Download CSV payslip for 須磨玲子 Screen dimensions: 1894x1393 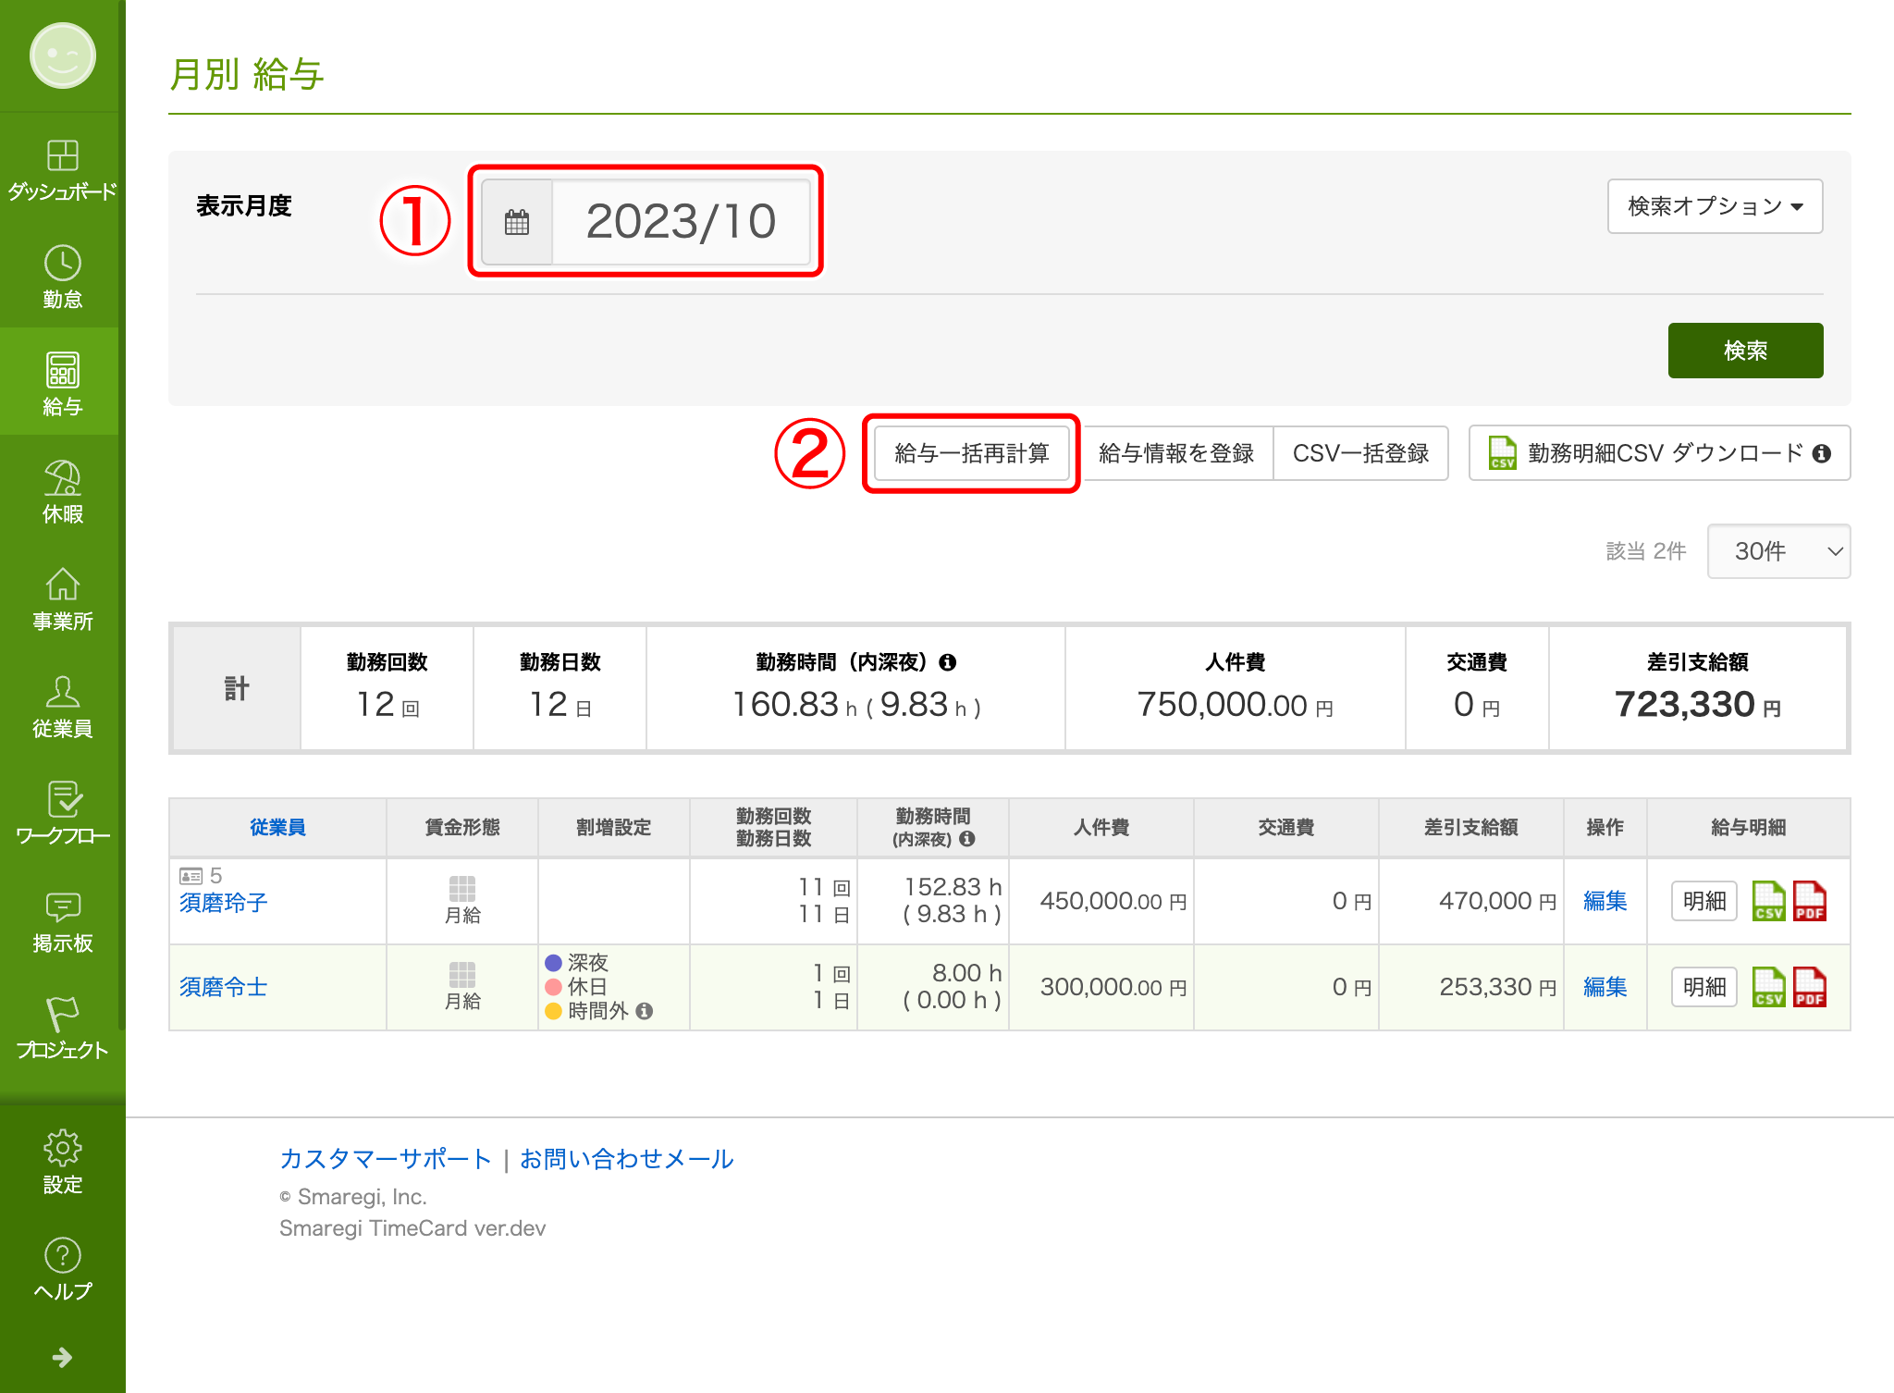1768,901
